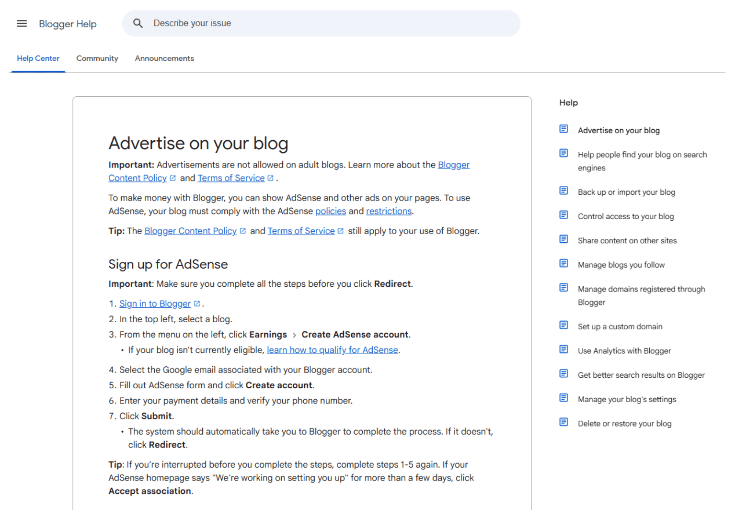Screen dimensions: 736x517
Task: Open Use Analytics with Blogger article
Action: click(624, 351)
